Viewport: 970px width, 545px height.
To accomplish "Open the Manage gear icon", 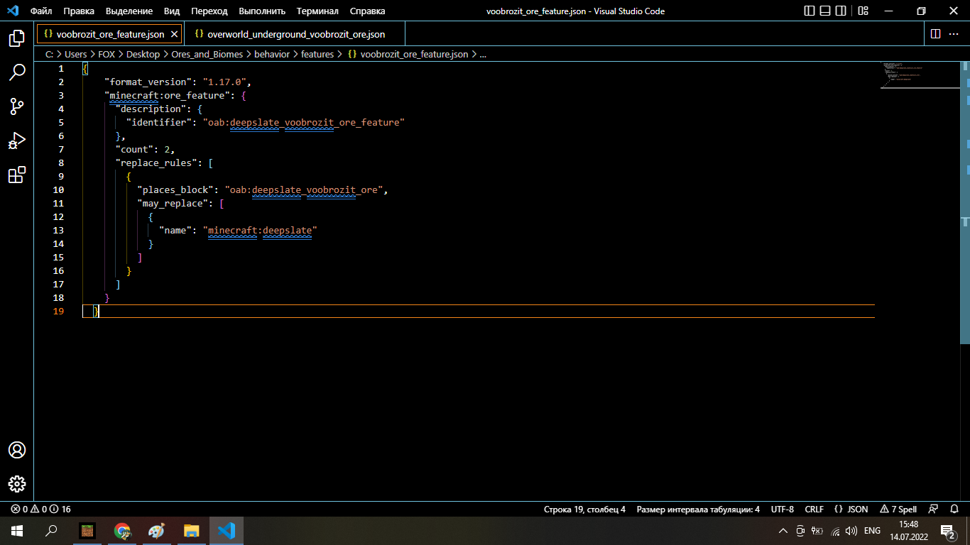I will tap(17, 484).
